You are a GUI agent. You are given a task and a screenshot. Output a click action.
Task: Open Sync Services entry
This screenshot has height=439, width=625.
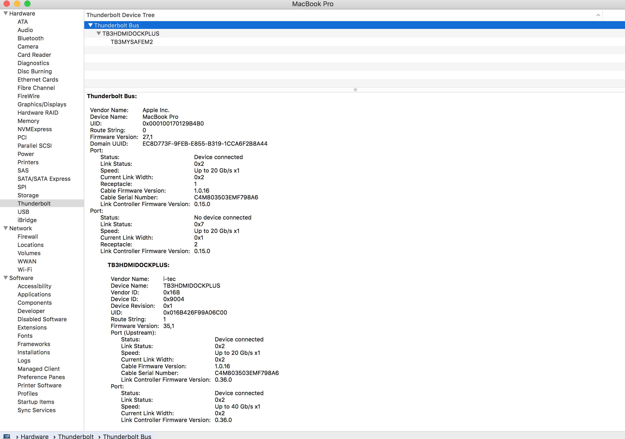tap(36, 410)
